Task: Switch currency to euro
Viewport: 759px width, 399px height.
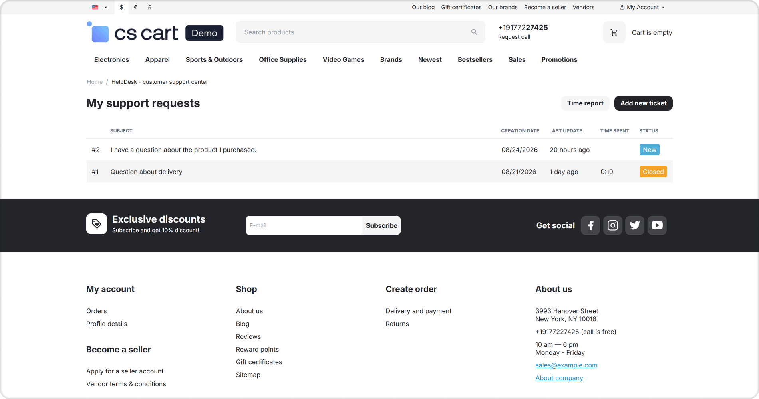Action: [x=135, y=7]
